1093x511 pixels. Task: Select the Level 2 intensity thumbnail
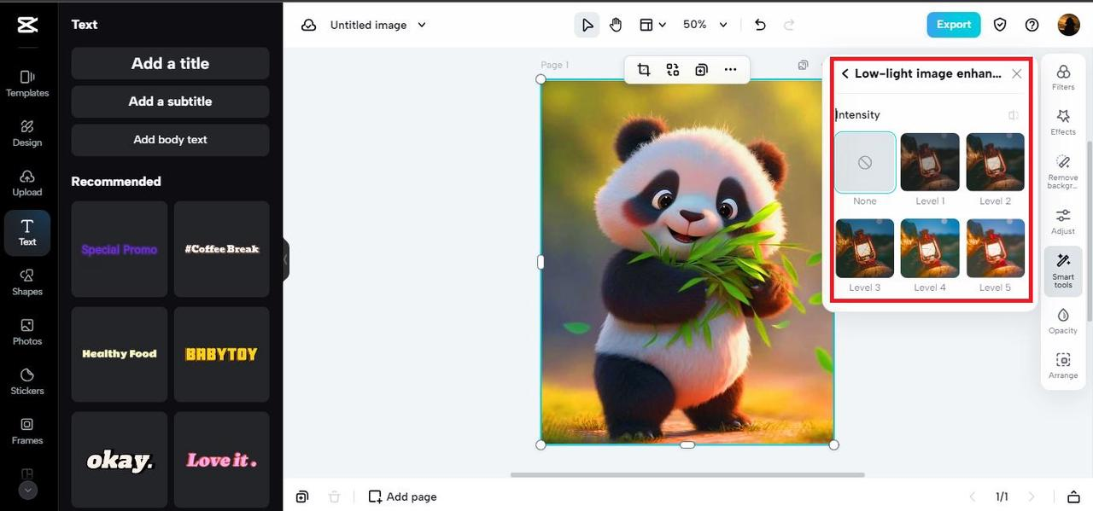tap(996, 162)
